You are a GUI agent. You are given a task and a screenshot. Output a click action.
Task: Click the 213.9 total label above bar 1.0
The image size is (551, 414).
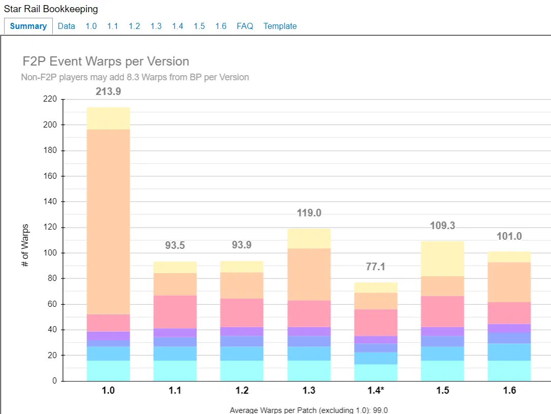pyautogui.click(x=108, y=92)
